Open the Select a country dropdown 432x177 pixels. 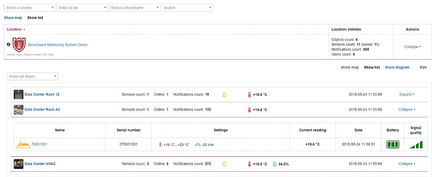(29, 8)
